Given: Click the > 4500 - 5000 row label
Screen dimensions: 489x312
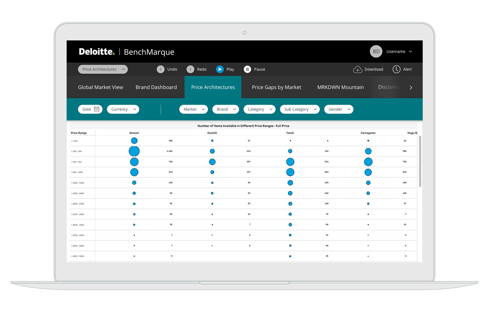Looking at the screenshot, I should tap(77, 256).
